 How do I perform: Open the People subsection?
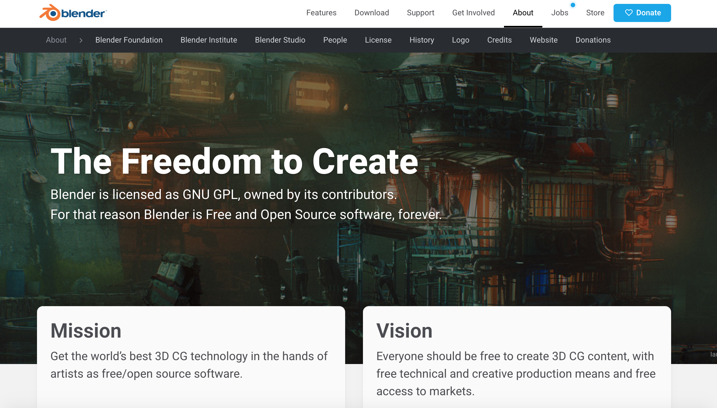(x=335, y=40)
